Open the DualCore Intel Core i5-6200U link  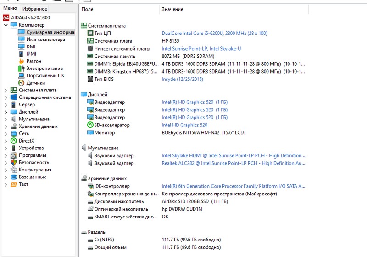click(214, 34)
